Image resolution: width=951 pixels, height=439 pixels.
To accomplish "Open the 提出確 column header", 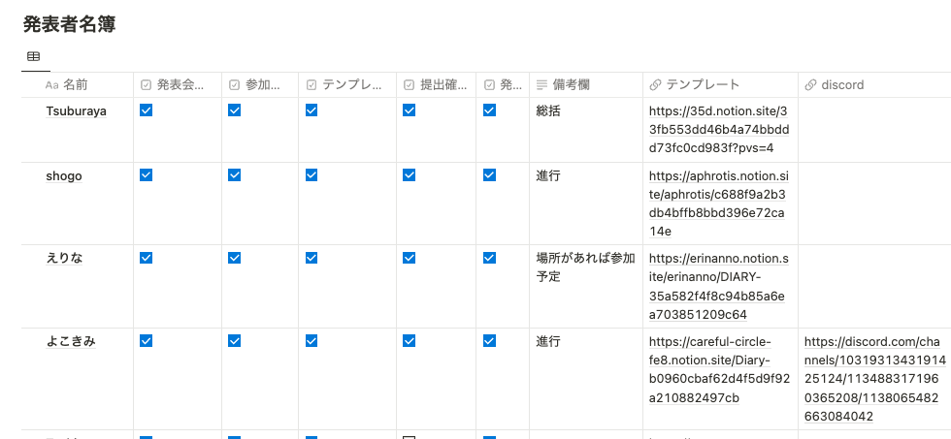I will (x=436, y=84).
